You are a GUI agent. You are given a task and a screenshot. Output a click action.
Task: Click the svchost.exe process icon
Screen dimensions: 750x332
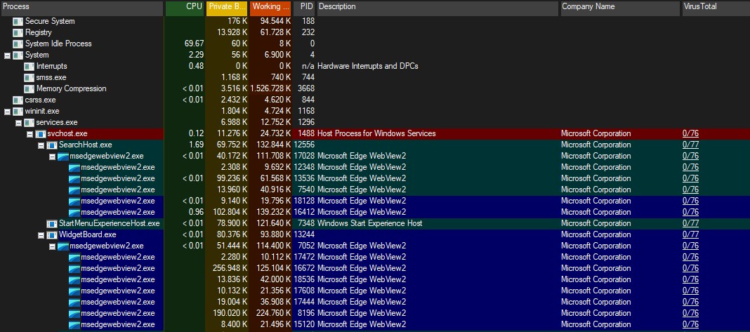[x=41, y=133]
